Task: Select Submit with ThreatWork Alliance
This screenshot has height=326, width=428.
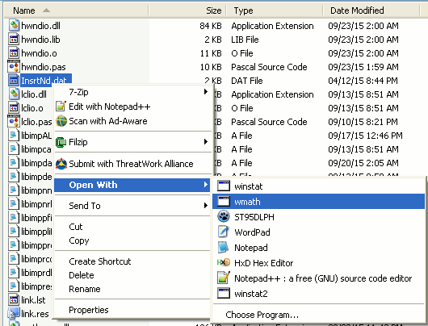Action: coord(133,164)
